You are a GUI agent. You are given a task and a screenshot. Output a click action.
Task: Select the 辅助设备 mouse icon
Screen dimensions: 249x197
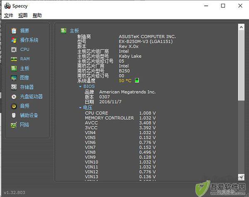pos(14,116)
